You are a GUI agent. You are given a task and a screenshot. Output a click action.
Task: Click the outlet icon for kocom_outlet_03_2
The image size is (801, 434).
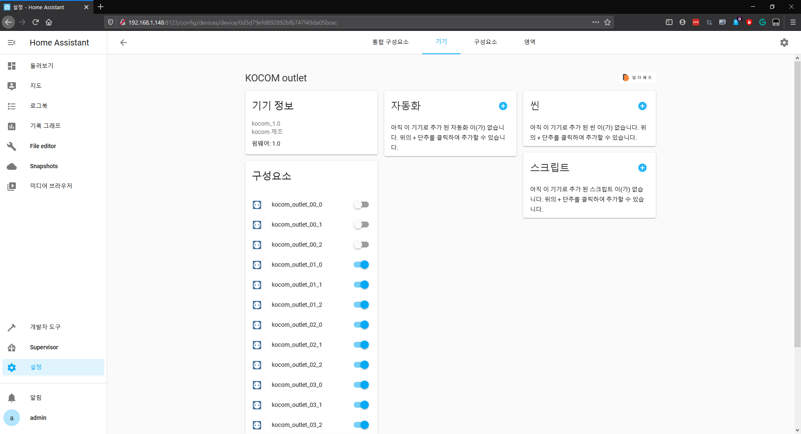[x=257, y=425]
